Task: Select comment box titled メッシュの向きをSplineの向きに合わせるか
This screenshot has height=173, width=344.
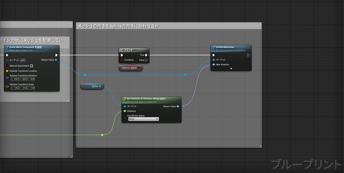Action: tap(169, 26)
